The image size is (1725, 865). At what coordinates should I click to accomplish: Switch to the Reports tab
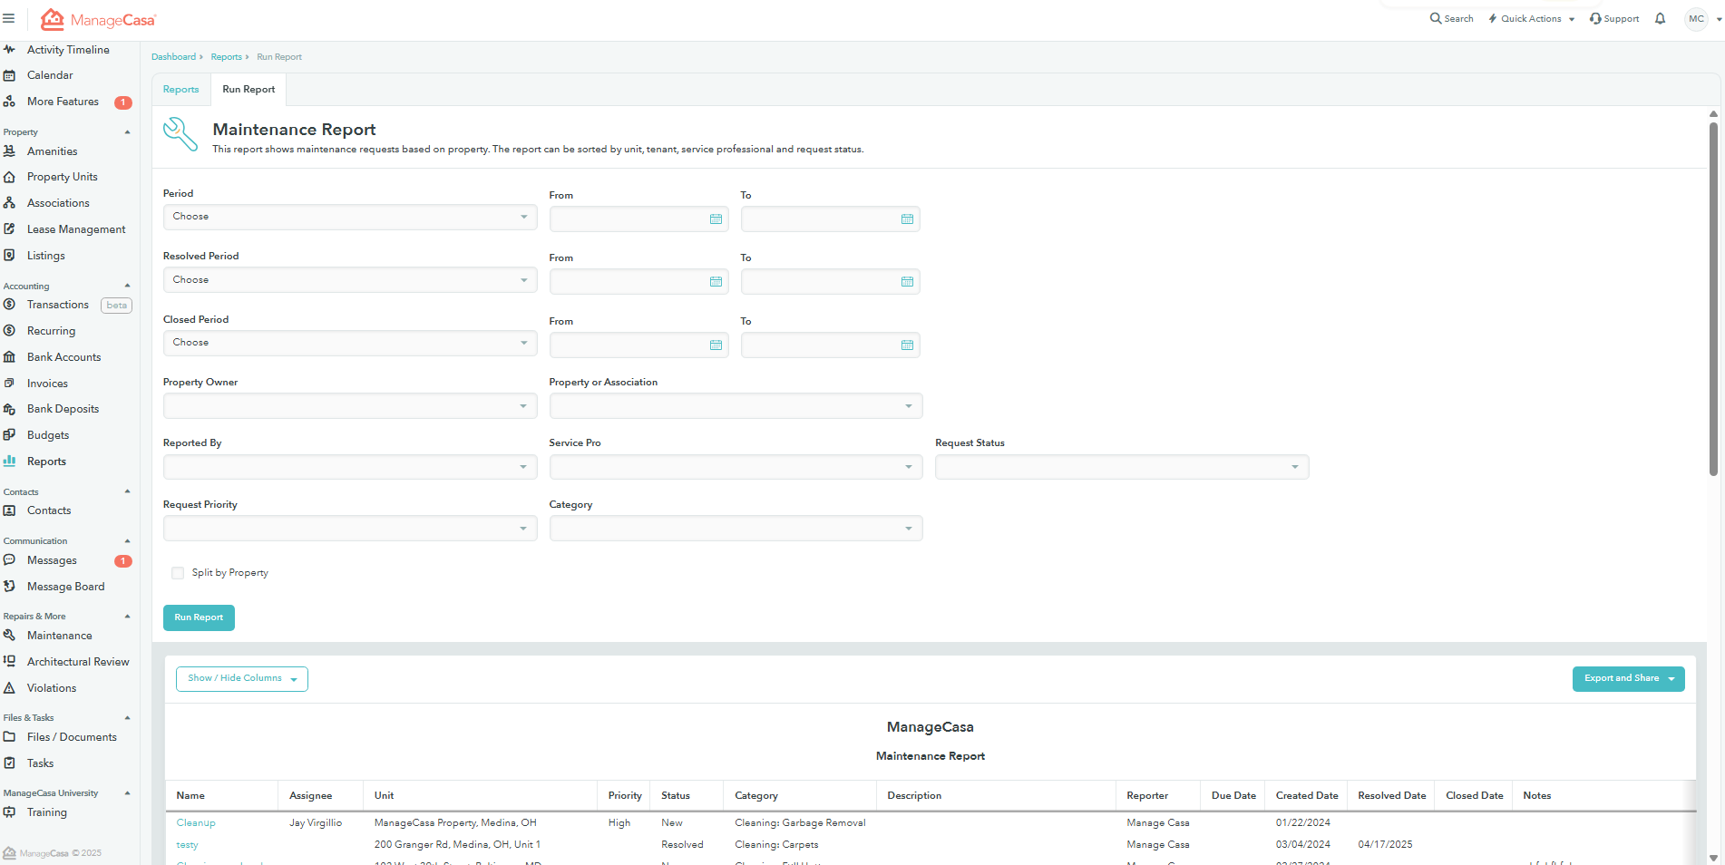click(x=181, y=90)
